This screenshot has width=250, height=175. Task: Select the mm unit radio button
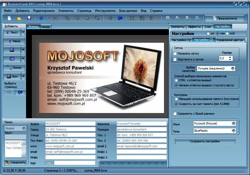coord(218,34)
